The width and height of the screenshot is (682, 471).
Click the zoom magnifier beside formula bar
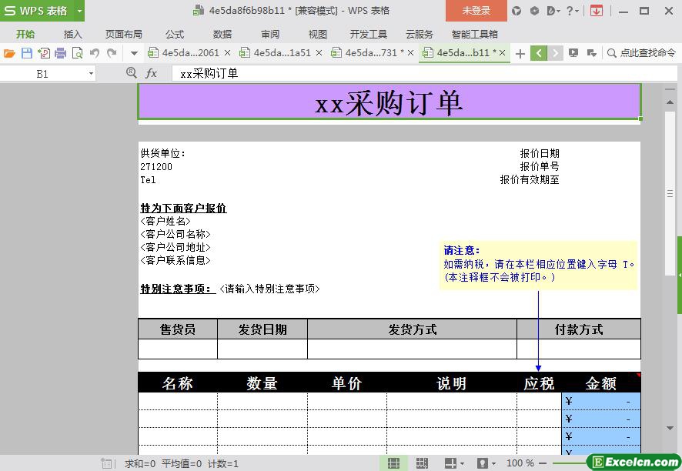[x=131, y=73]
